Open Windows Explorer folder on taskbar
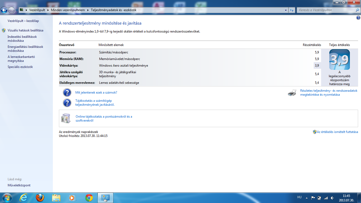This screenshot has height=203, width=361. click(56, 198)
